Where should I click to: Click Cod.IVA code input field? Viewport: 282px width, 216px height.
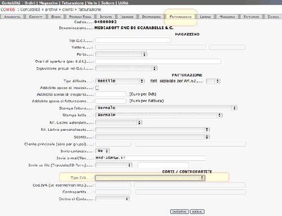(x=113, y=185)
